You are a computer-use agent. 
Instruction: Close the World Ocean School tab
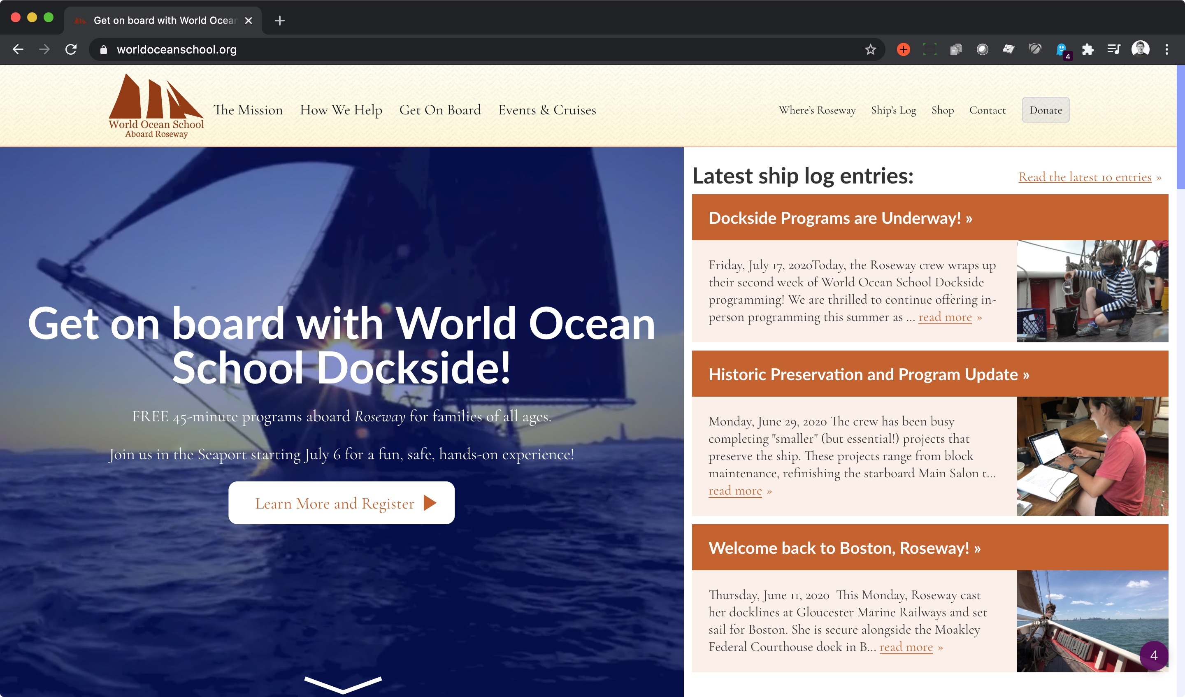249,21
